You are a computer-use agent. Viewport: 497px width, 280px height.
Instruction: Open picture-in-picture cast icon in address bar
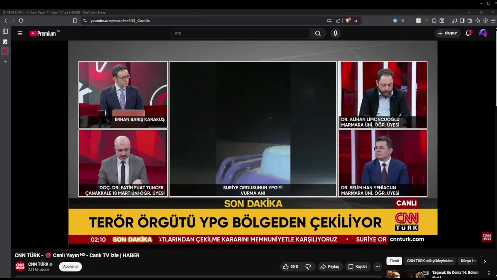[329, 21]
